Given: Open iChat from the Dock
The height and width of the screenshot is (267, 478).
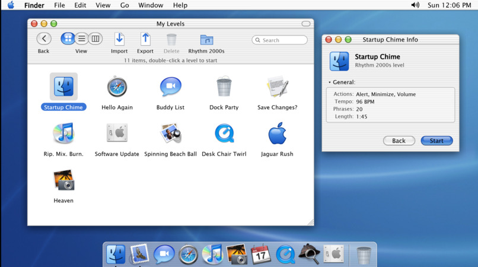Looking at the screenshot, I should 164,254.
